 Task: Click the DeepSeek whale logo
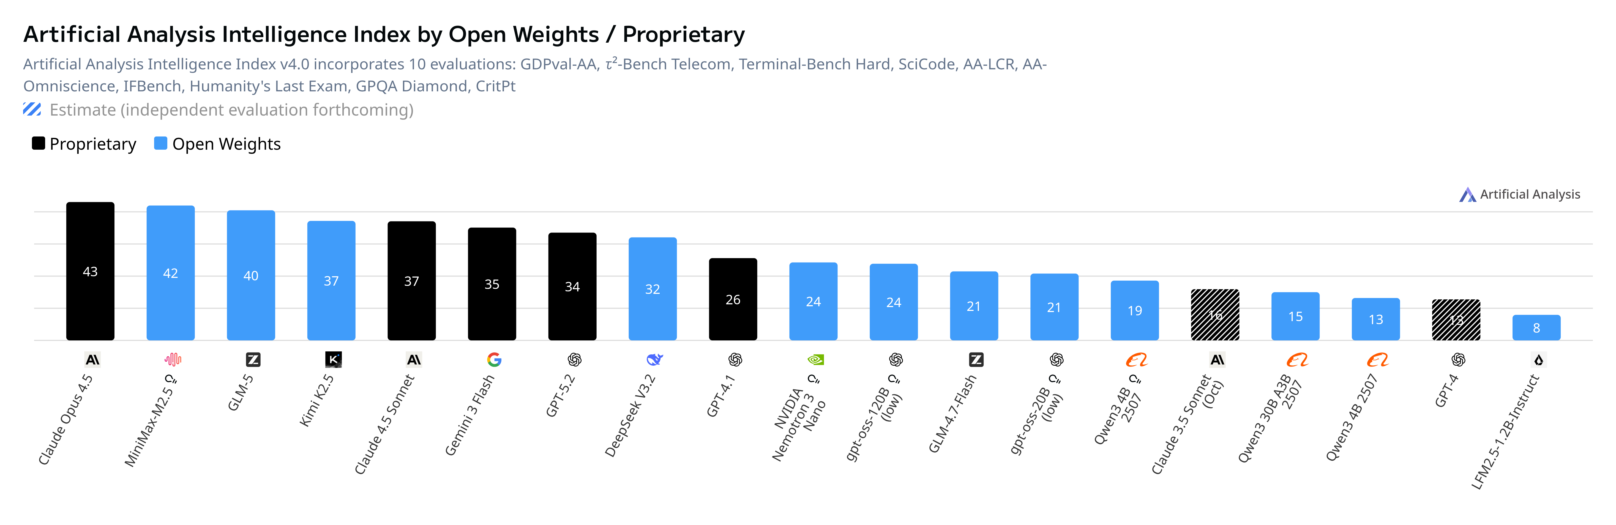pos(654,359)
